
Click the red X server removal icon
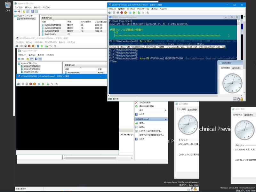click(x=137, y=102)
